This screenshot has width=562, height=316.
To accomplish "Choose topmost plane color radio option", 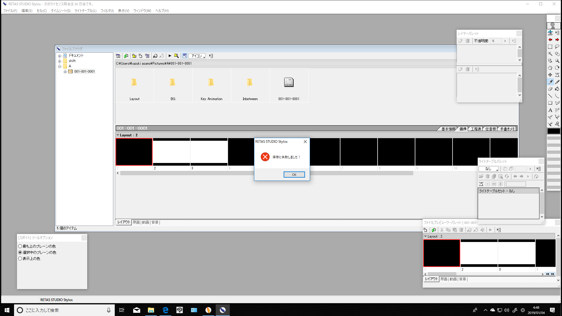I will click(x=20, y=246).
